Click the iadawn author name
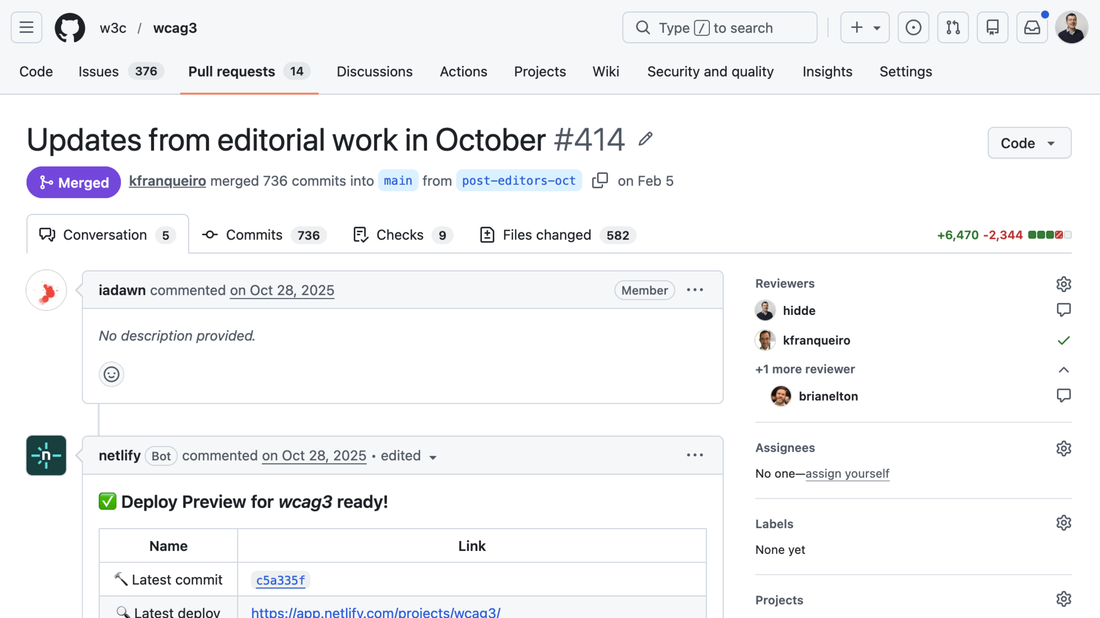The image size is (1100, 618). click(x=122, y=290)
